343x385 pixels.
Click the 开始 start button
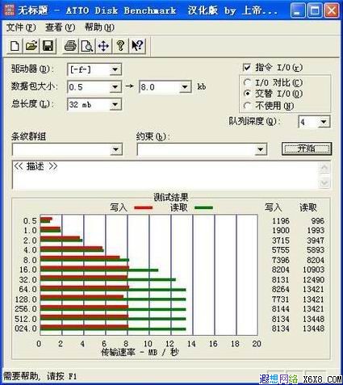click(307, 149)
